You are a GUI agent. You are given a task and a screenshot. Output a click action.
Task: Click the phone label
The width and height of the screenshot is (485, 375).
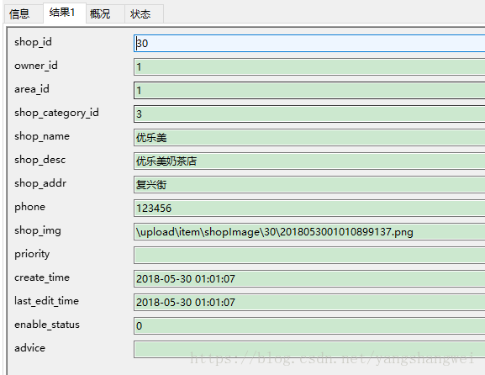(30, 207)
